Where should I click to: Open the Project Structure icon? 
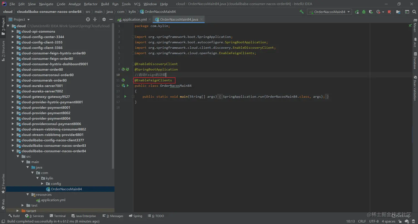point(398,12)
